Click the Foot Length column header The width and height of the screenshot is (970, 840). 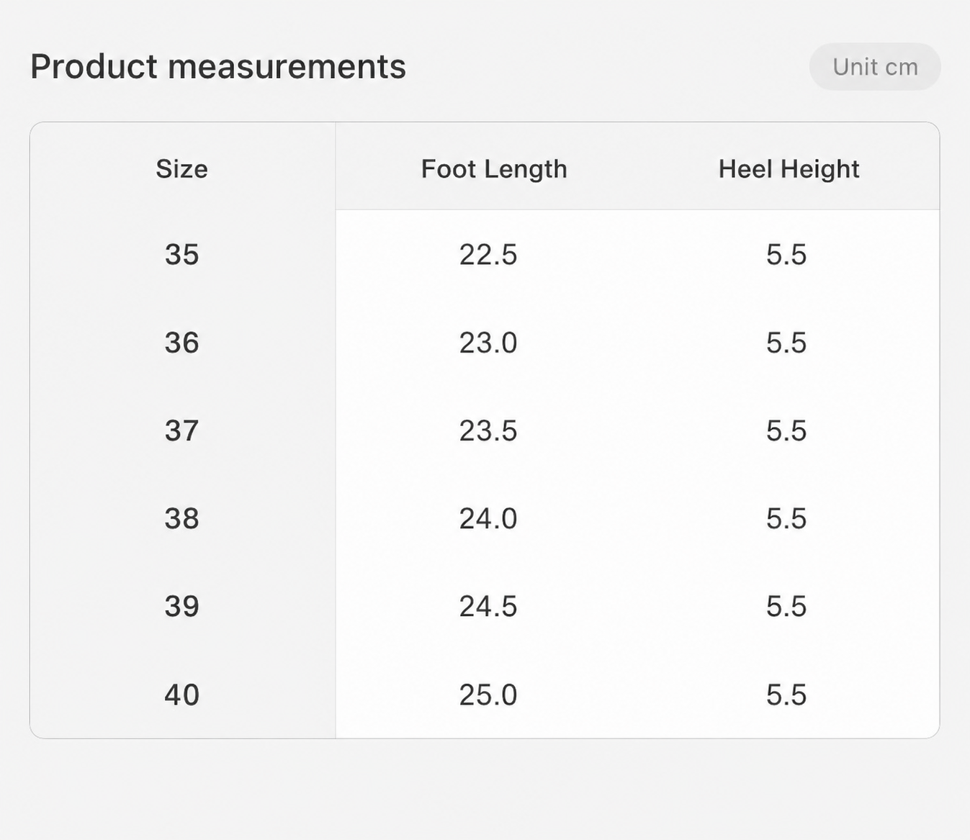coord(494,169)
